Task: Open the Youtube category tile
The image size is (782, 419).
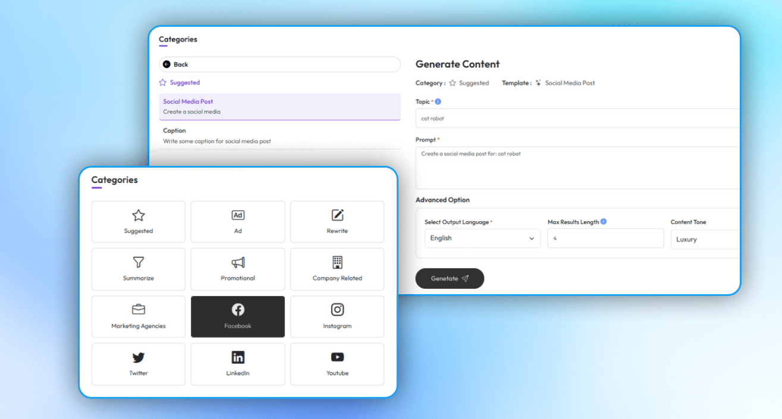Action: (x=337, y=364)
